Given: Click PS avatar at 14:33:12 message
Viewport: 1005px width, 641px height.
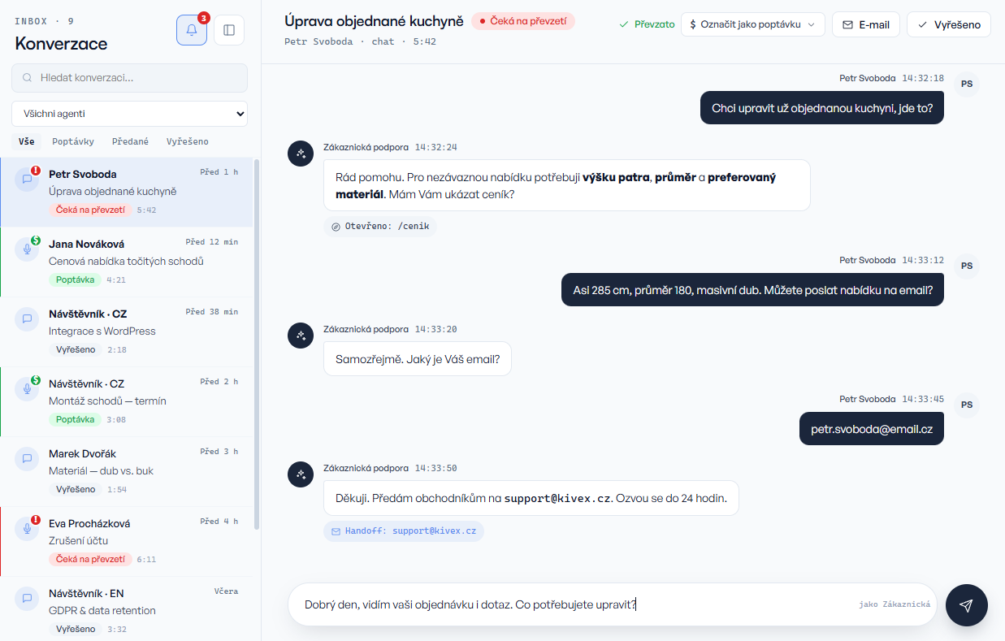Looking at the screenshot, I should click(x=967, y=266).
